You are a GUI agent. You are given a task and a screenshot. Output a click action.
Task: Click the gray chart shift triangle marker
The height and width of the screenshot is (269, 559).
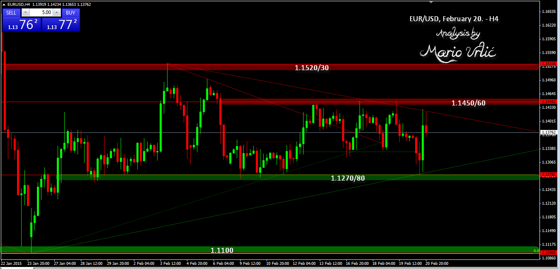431,2
